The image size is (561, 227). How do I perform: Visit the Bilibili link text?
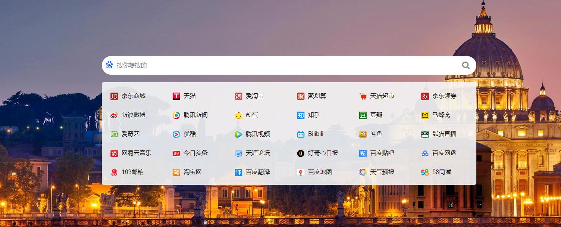316,134
